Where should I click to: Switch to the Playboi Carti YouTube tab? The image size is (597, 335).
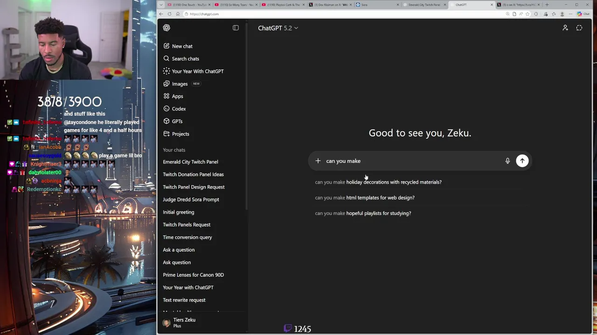click(283, 5)
